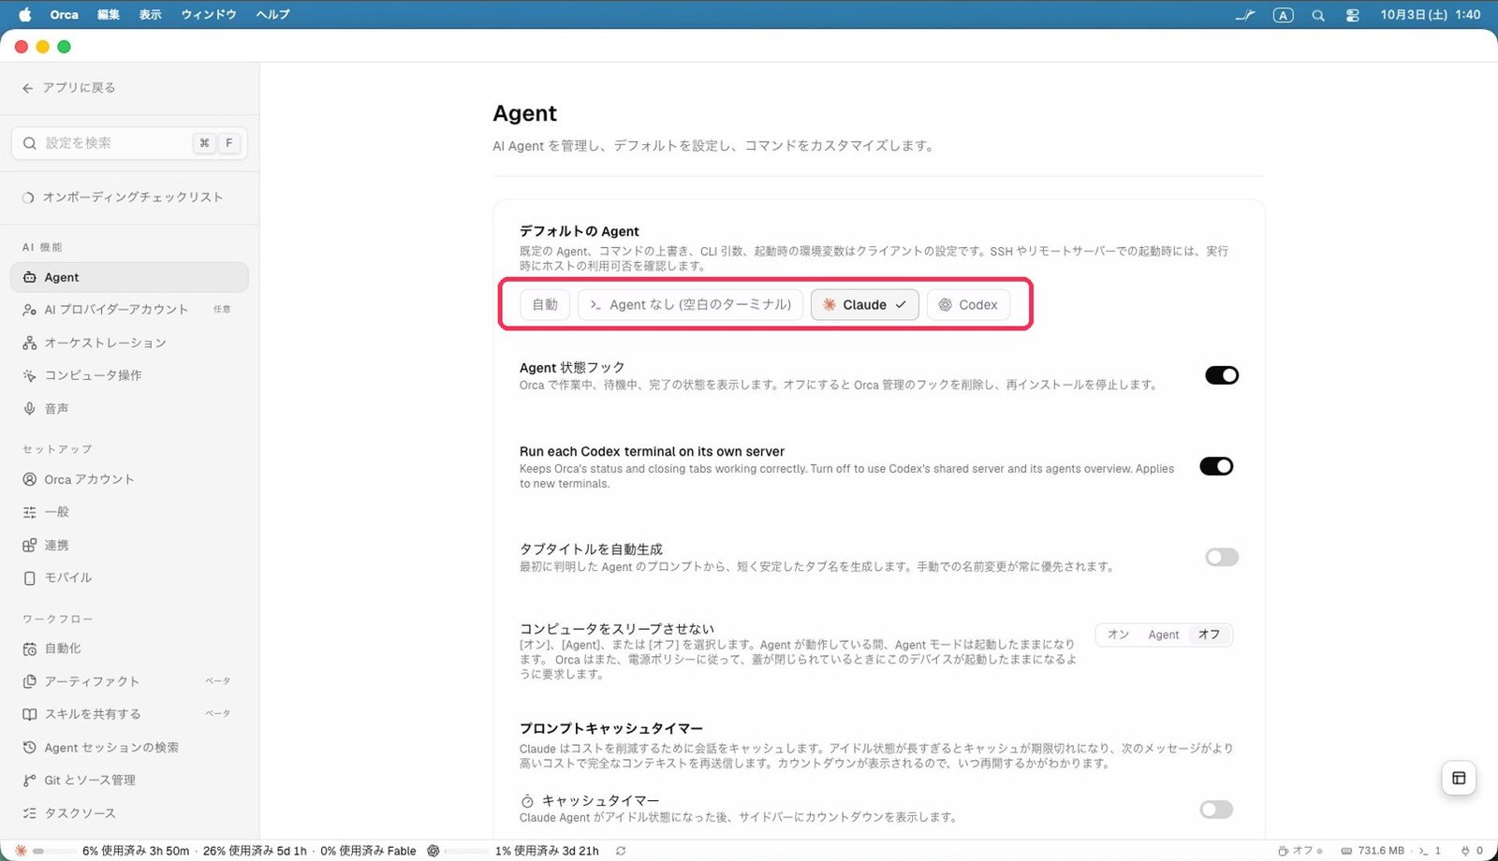Click the 731.6 MB memory indicator
The width and height of the screenshot is (1498, 861).
(x=1373, y=851)
